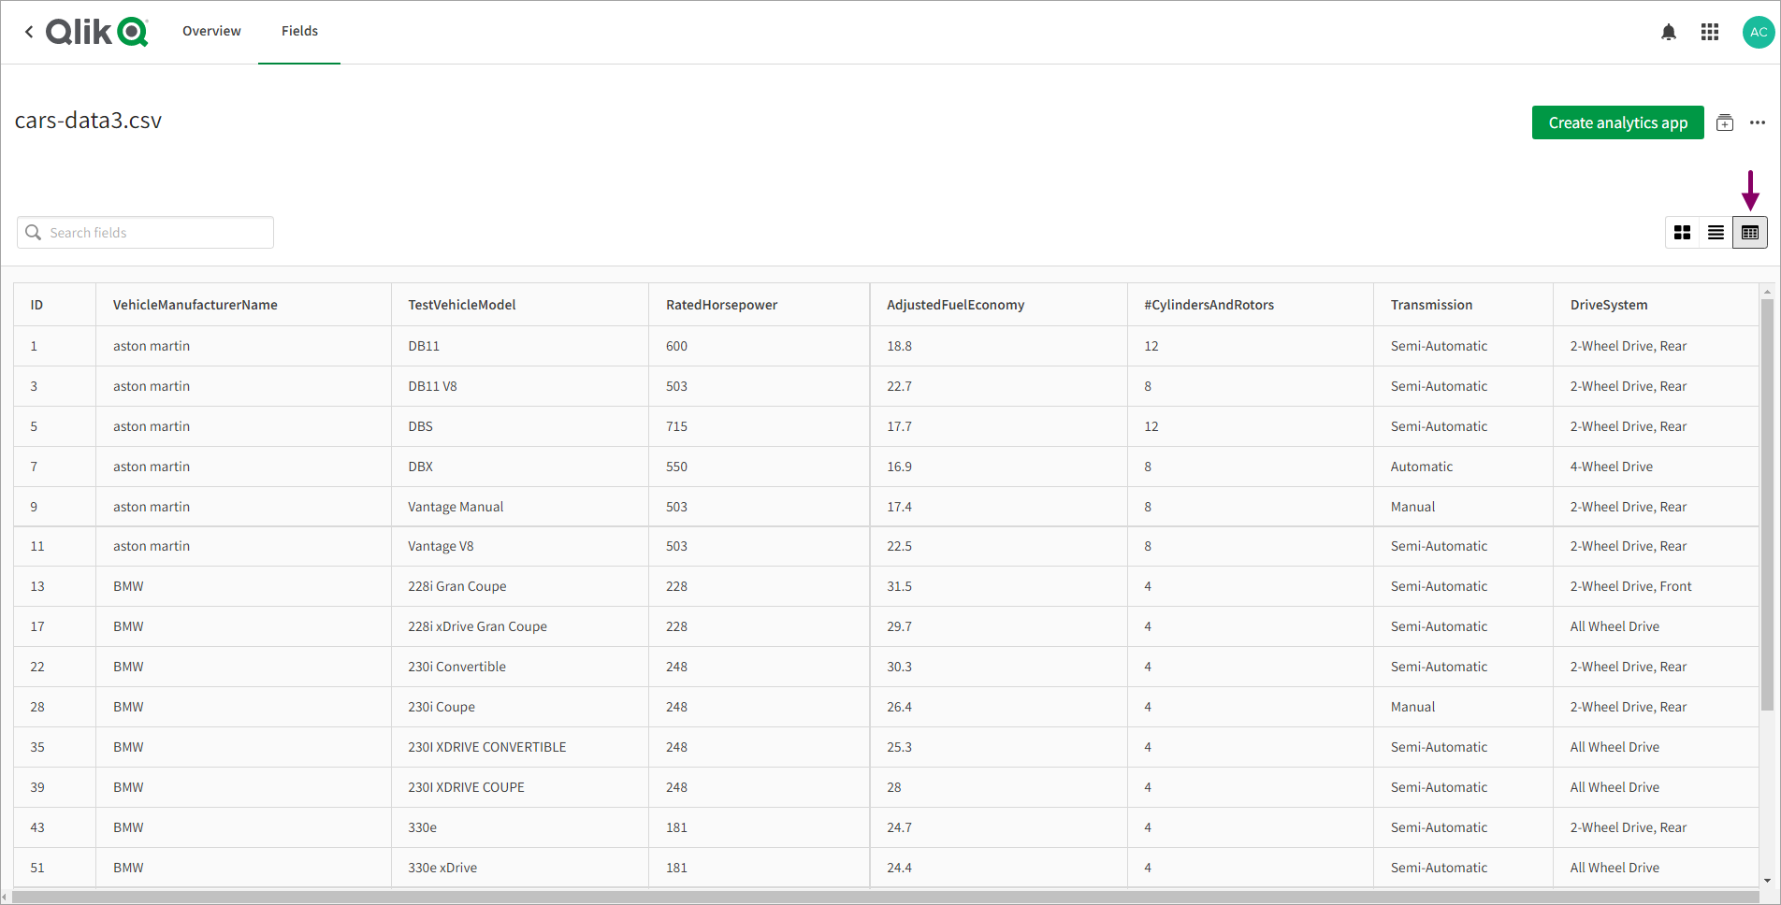Select the Vantage V8 cell
This screenshot has width=1781, height=905.
(520, 546)
